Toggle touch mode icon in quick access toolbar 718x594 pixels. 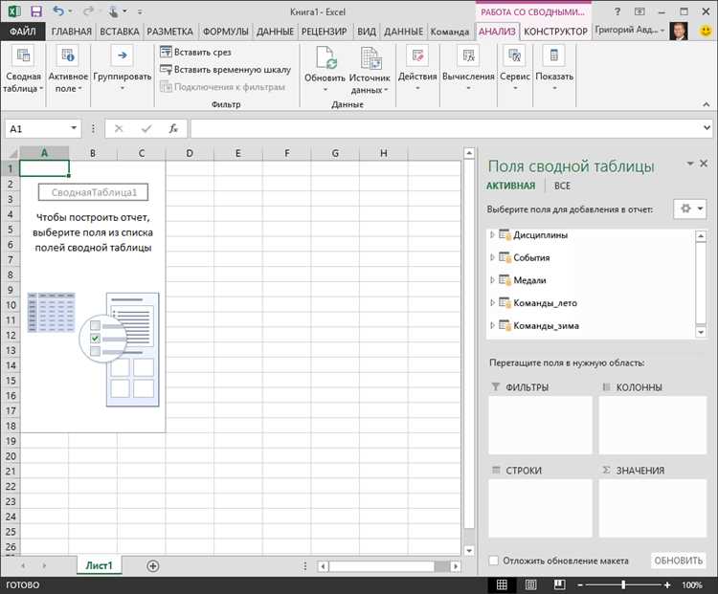click(x=113, y=11)
